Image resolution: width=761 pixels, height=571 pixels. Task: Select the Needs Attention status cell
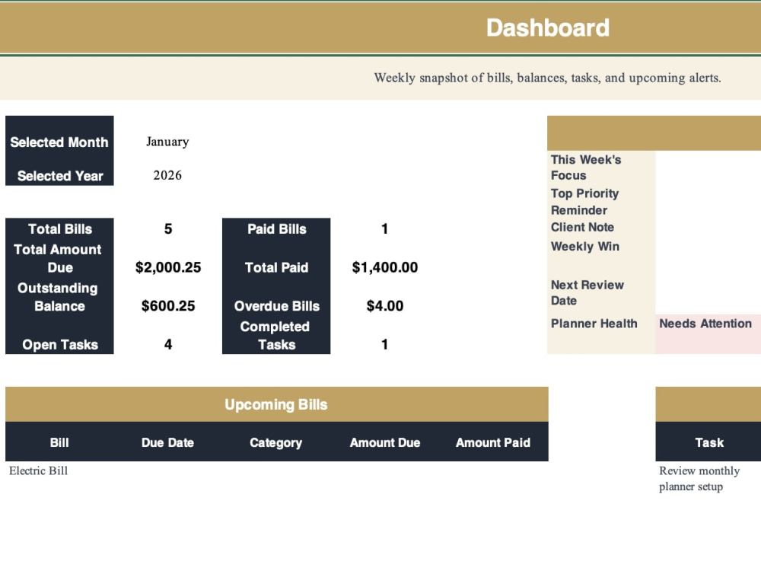tap(708, 334)
